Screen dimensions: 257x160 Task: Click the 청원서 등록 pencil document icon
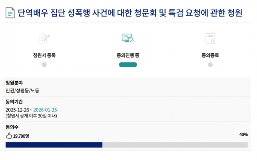click(x=44, y=38)
